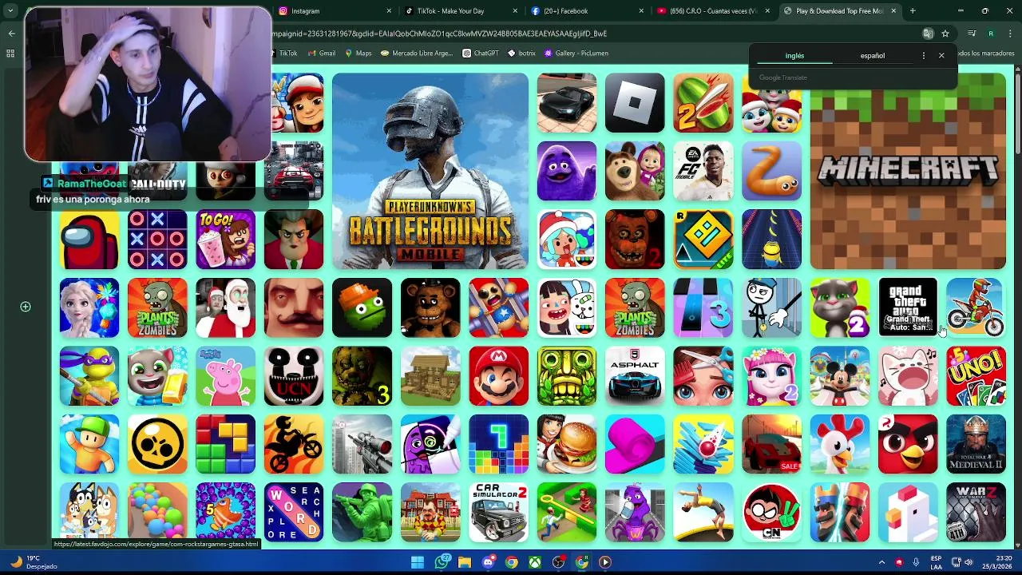Open the Mickey Mouse game tile
Image resolution: width=1022 pixels, height=575 pixels.
(x=839, y=376)
